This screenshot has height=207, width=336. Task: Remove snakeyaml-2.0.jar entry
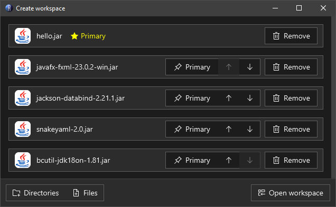coord(291,129)
